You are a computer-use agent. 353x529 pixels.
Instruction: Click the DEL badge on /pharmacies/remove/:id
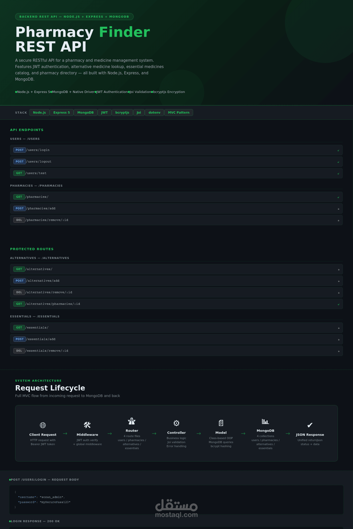[19, 220]
